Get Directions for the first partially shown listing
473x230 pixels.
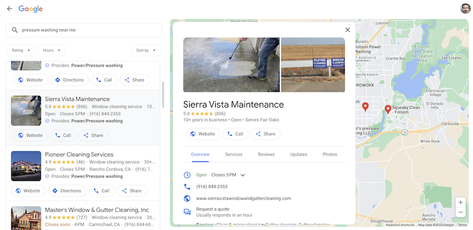[x=70, y=80]
